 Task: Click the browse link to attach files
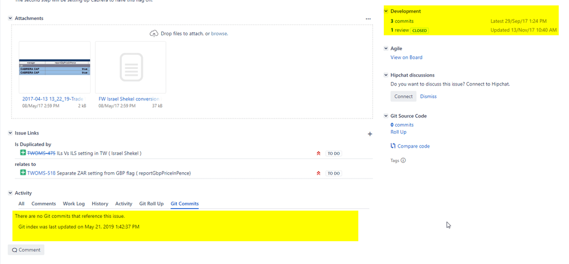pos(219,34)
